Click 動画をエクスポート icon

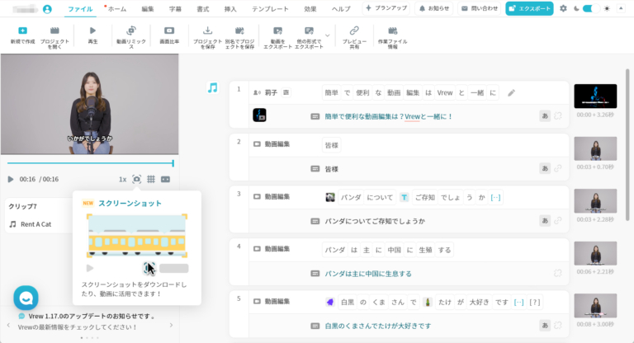(x=277, y=31)
